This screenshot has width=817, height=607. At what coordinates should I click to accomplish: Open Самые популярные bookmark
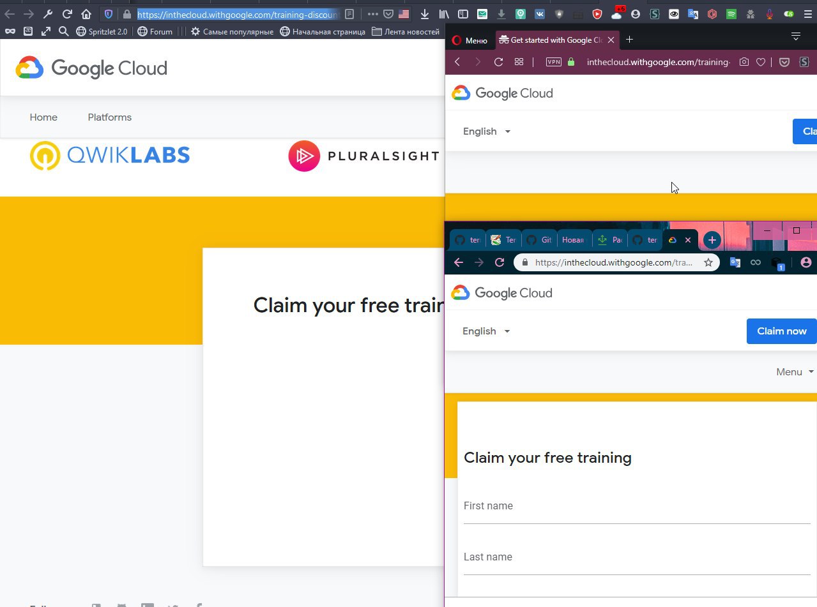point(232,31)
